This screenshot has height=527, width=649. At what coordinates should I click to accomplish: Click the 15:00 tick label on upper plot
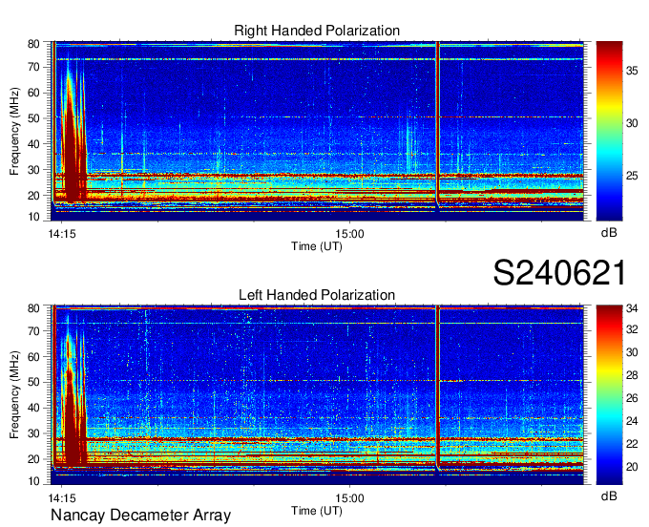click(349, 234)
